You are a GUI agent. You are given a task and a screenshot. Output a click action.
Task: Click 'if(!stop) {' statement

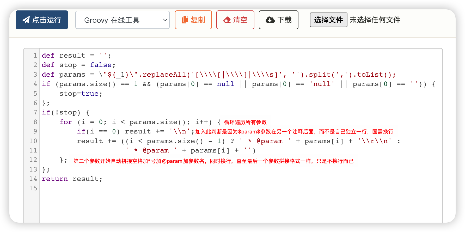[x=66, y=112]
